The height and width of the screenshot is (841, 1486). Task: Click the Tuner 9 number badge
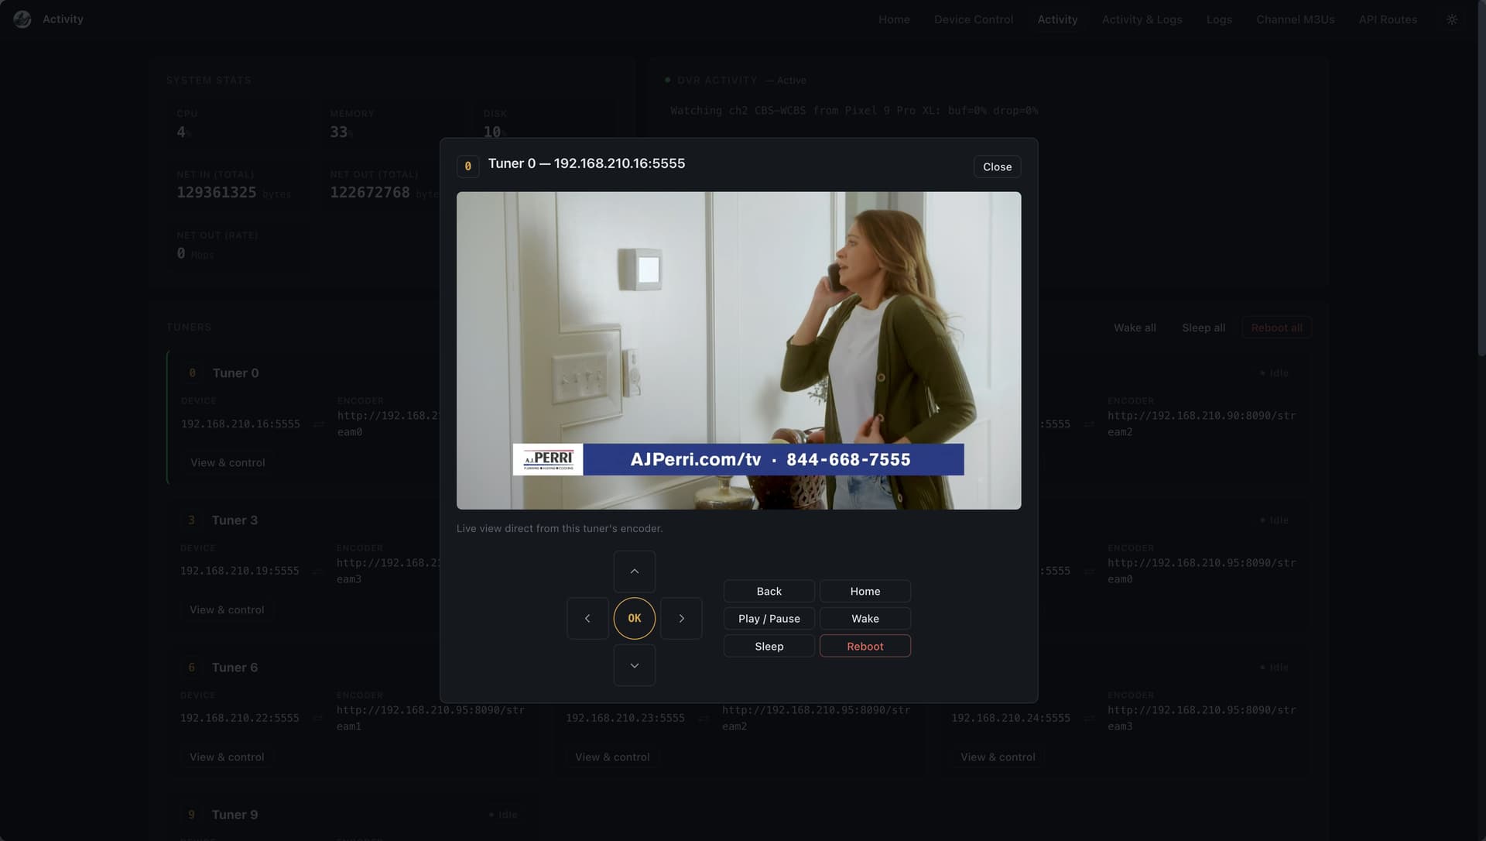click(x=191, y=814)
